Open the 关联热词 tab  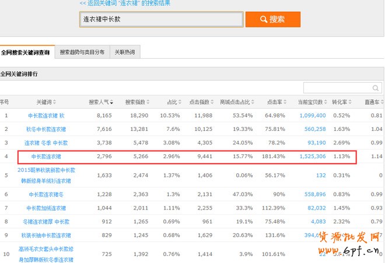pos(124,52)
